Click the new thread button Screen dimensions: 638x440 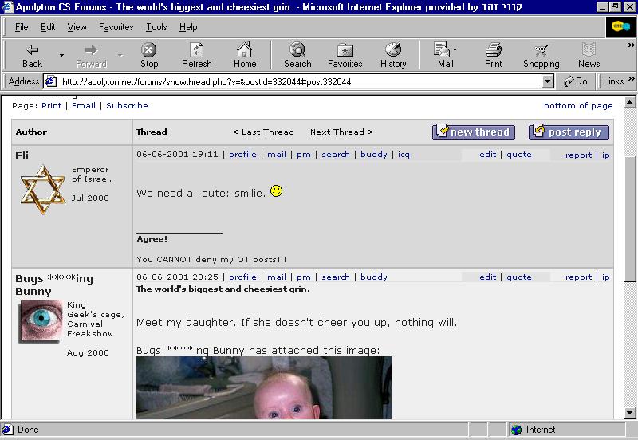pyautogui.click(x=474, y=132)
